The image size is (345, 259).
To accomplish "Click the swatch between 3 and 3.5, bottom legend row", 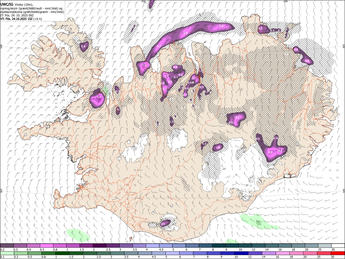I will point(117,253).
